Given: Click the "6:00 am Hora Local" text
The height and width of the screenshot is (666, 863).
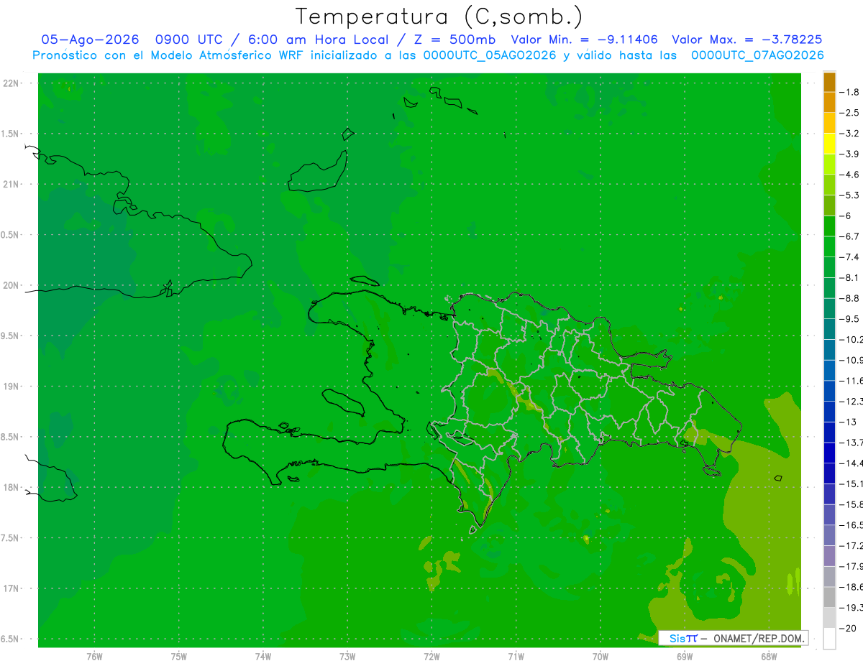Looking at the screenshot, I should pos(317,40).
